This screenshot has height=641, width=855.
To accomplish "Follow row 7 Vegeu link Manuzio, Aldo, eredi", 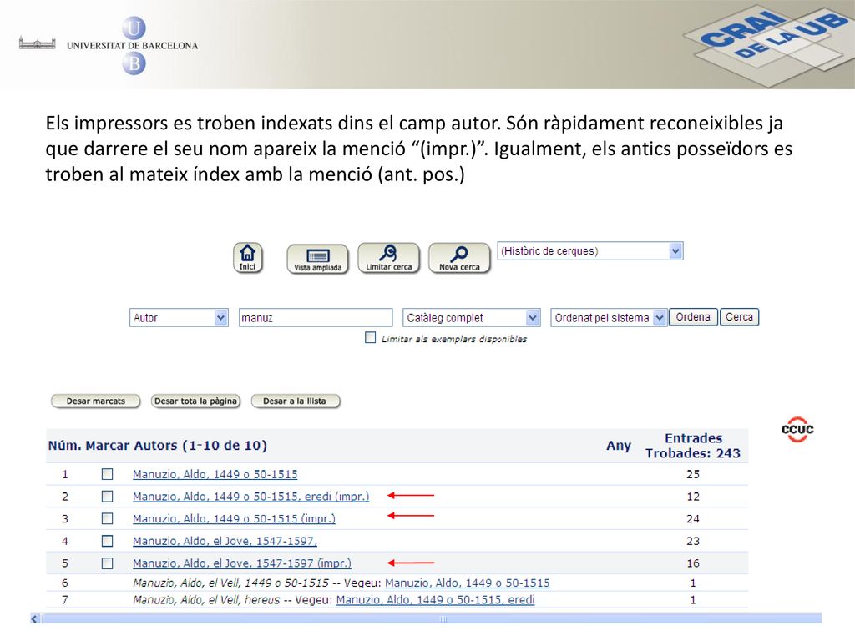I will pos(435,599).
